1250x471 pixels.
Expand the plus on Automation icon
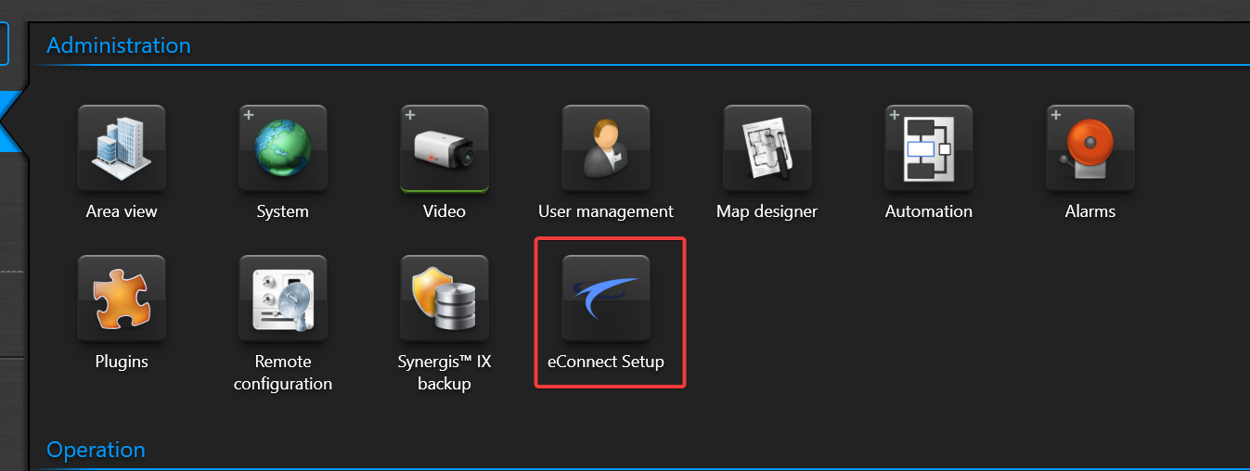[x=895, y=116]
